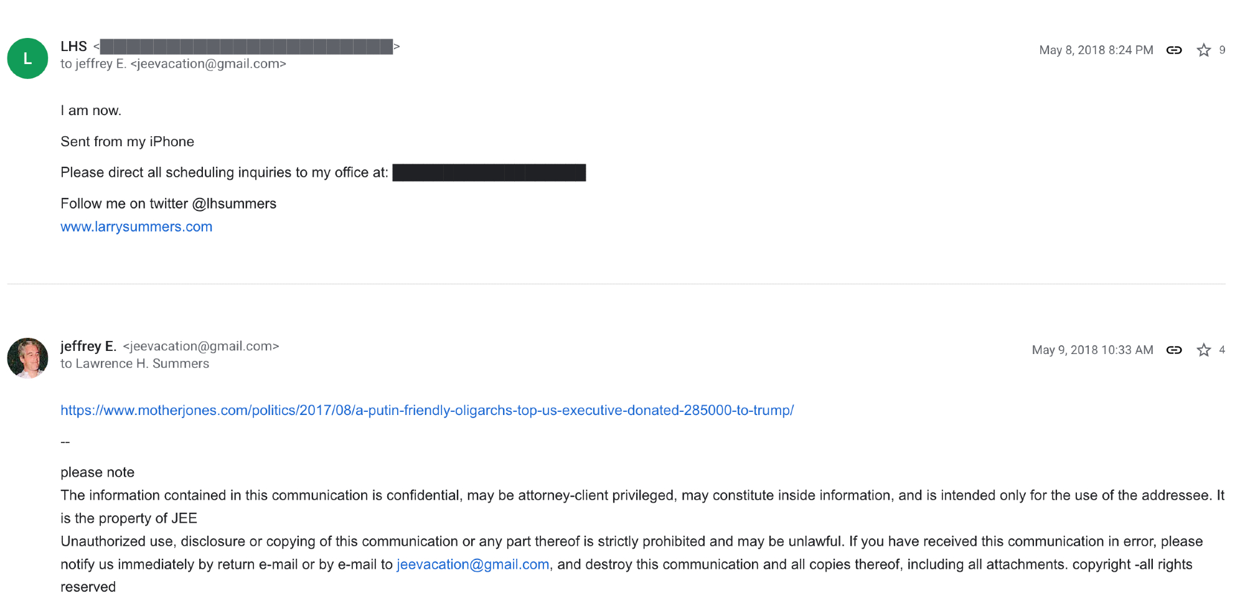Click the green L sender avatar
This screenshot has width=1245, height=611.
(27, 58)
